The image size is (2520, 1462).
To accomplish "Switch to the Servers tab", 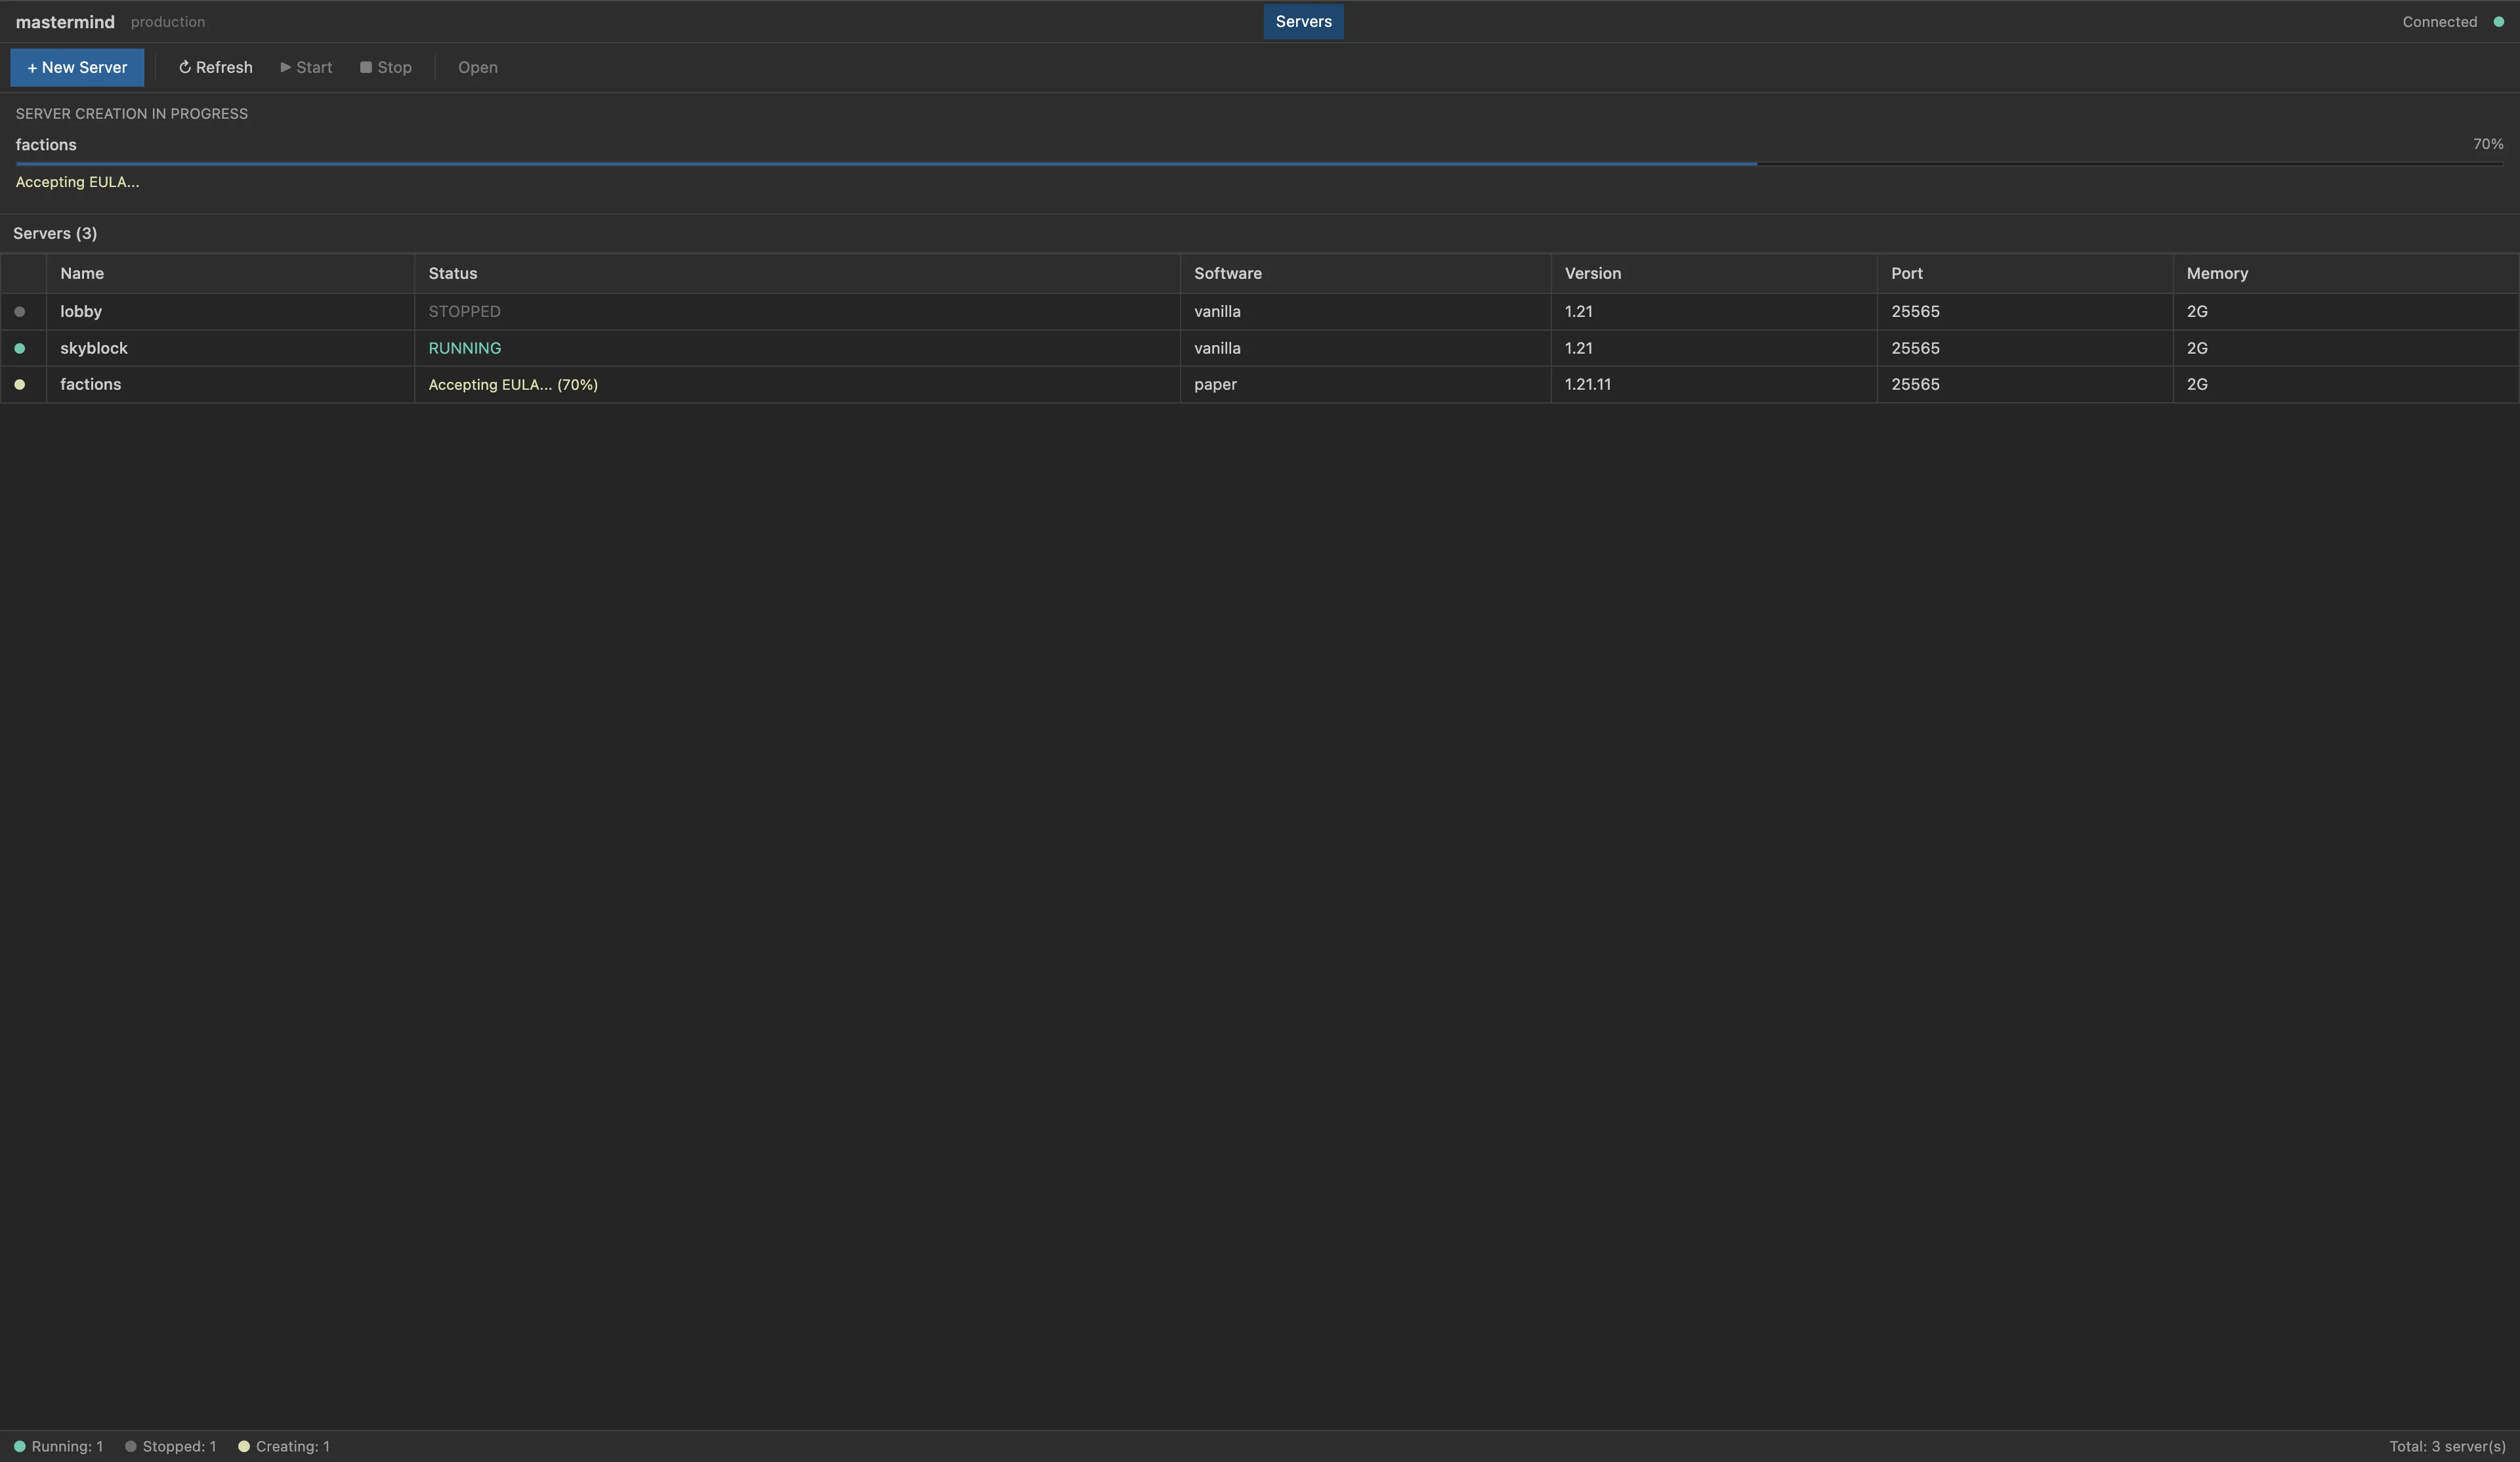I will [x=1303, y=21].
